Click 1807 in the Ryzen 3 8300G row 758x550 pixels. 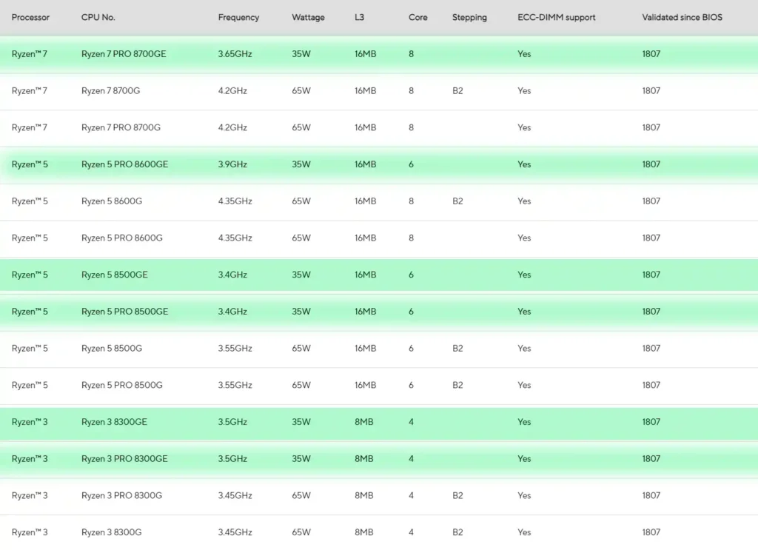tap(651, 531)
